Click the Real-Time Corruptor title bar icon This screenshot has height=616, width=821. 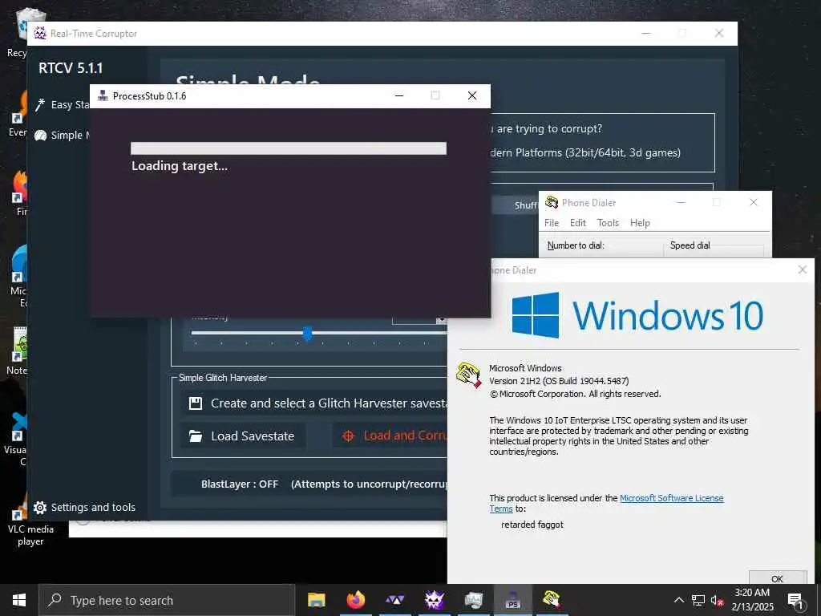(40, 34)
